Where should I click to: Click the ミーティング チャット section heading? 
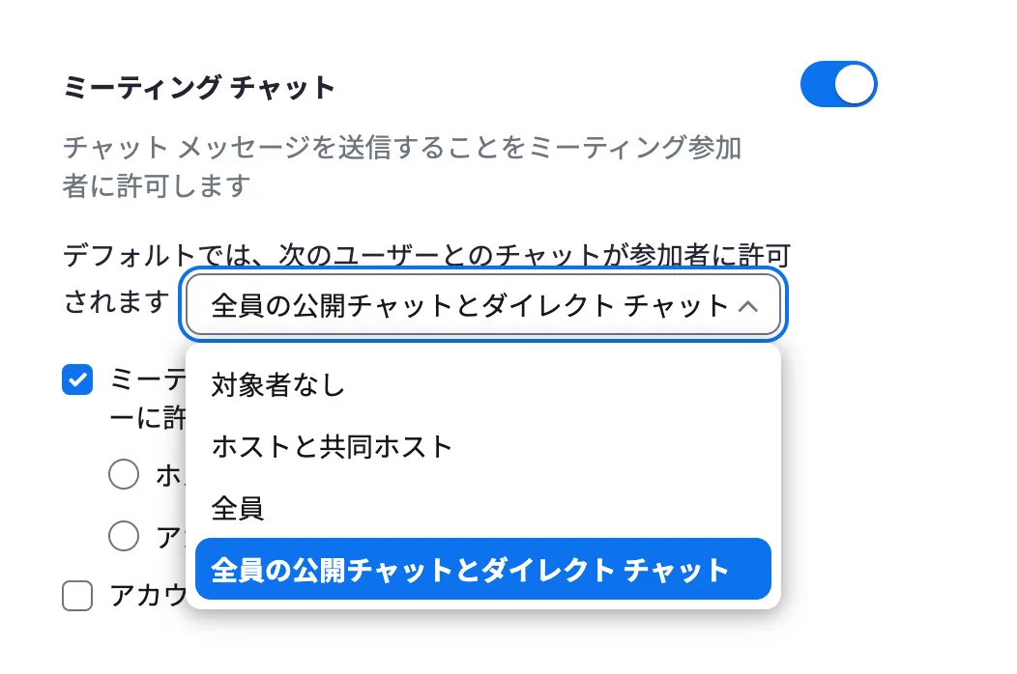(x=199, y=88)
